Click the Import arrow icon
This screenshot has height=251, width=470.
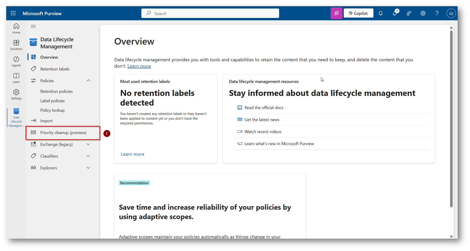tap(34, 120)
